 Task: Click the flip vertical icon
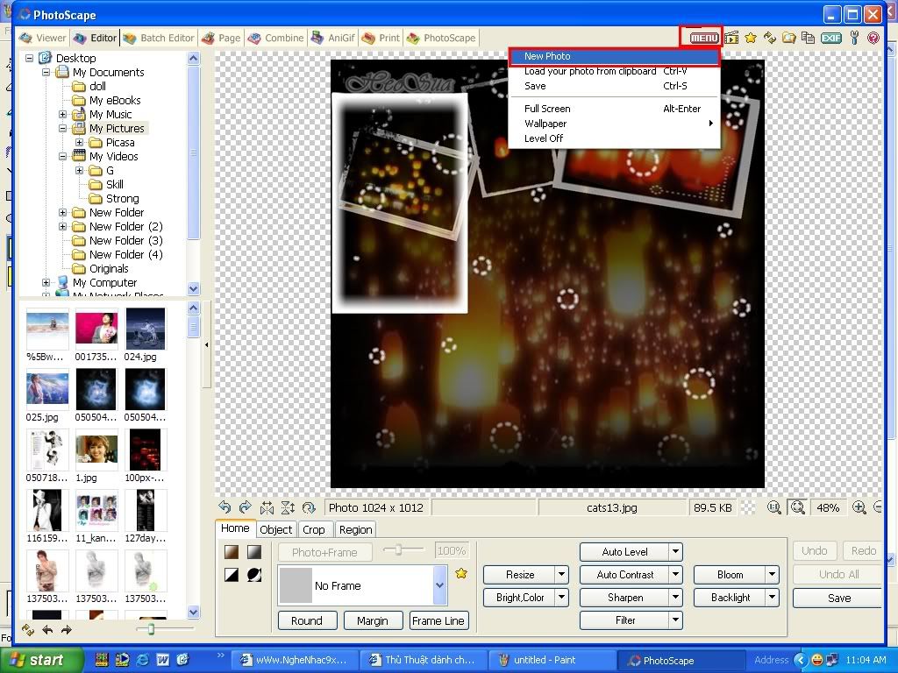click(288, 507)
